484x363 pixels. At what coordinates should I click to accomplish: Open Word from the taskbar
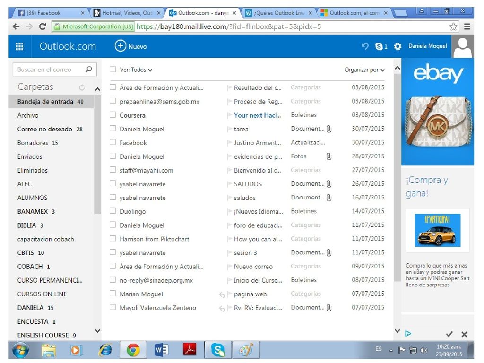click(x=161, y=350)
